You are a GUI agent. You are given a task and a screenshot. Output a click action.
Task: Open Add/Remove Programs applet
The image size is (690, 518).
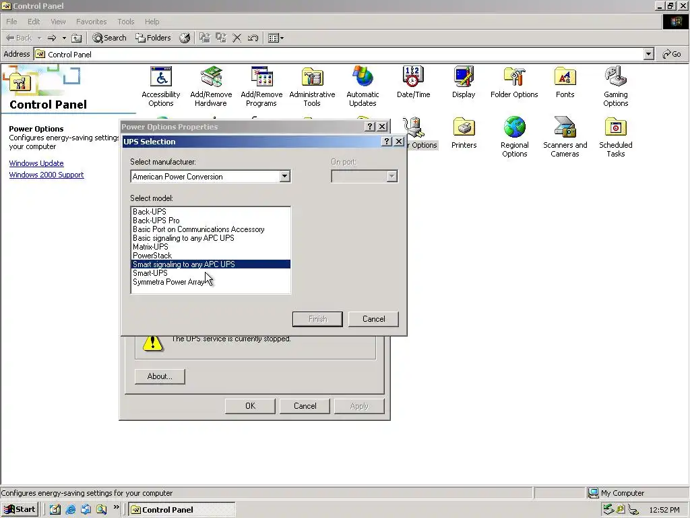[x=261, y=86]
